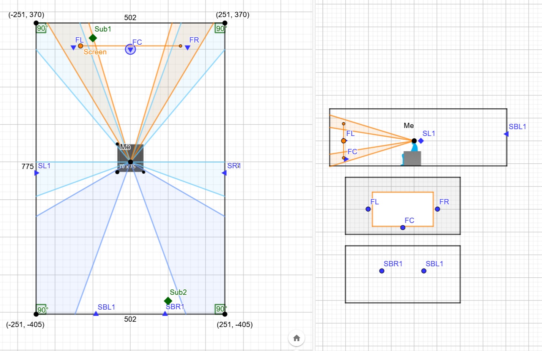This screenshot has height=351, width=542.
Task: Click the orange Screen left endpoint
Action: pos(81,46)
